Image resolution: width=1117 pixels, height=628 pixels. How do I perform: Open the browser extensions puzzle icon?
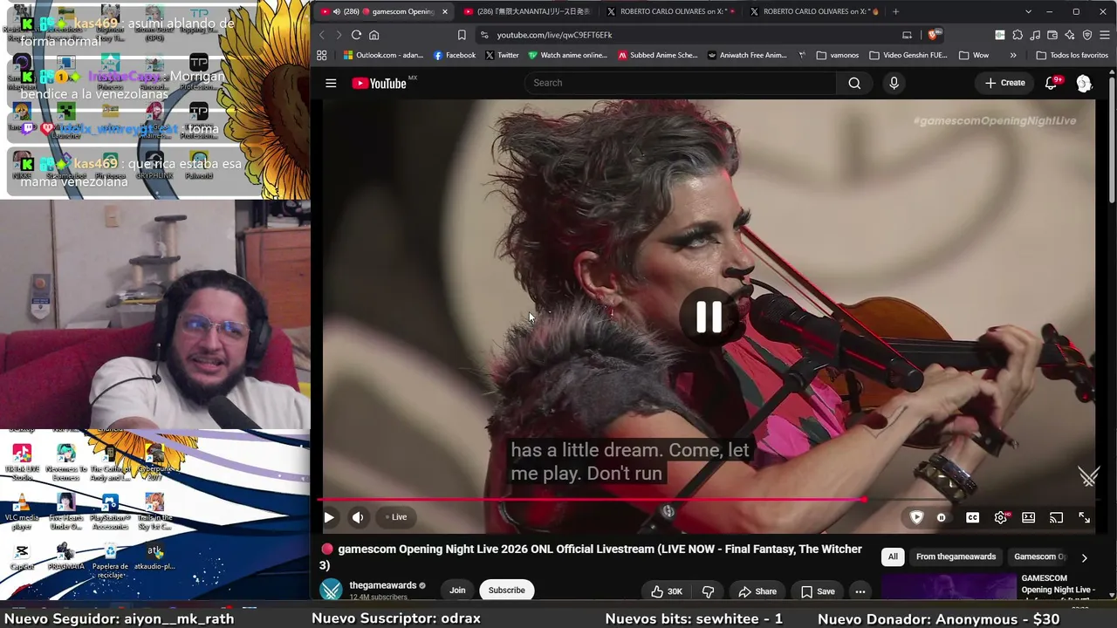[1018, 35]
